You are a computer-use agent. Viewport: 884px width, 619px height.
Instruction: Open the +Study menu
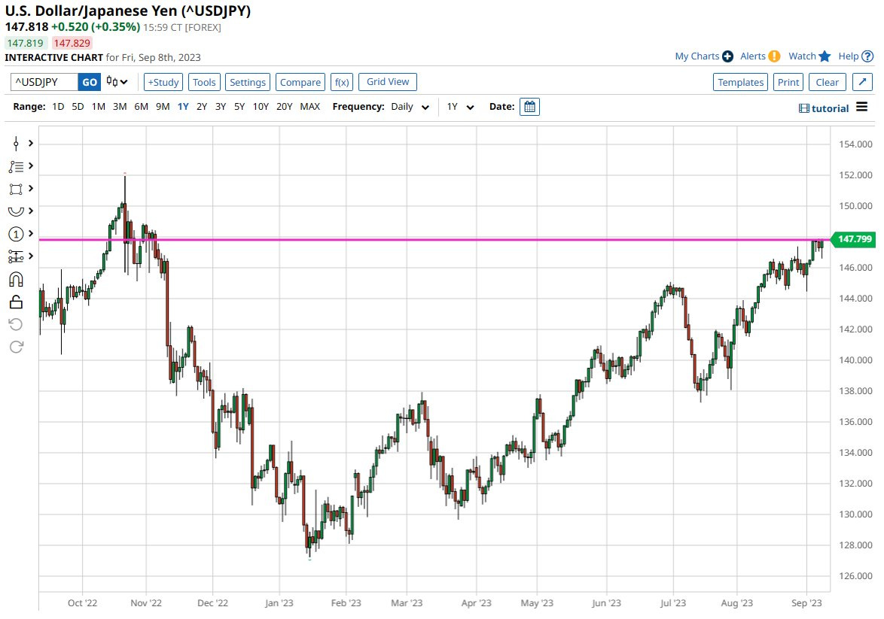pos(163,82)
